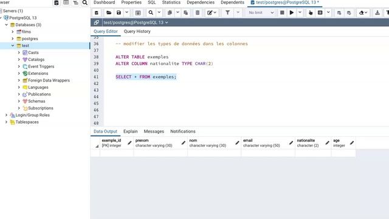Viewport: 389px width, 219px height.
Task: Click the Rollback transaction icon
Action: coord(349,13)
